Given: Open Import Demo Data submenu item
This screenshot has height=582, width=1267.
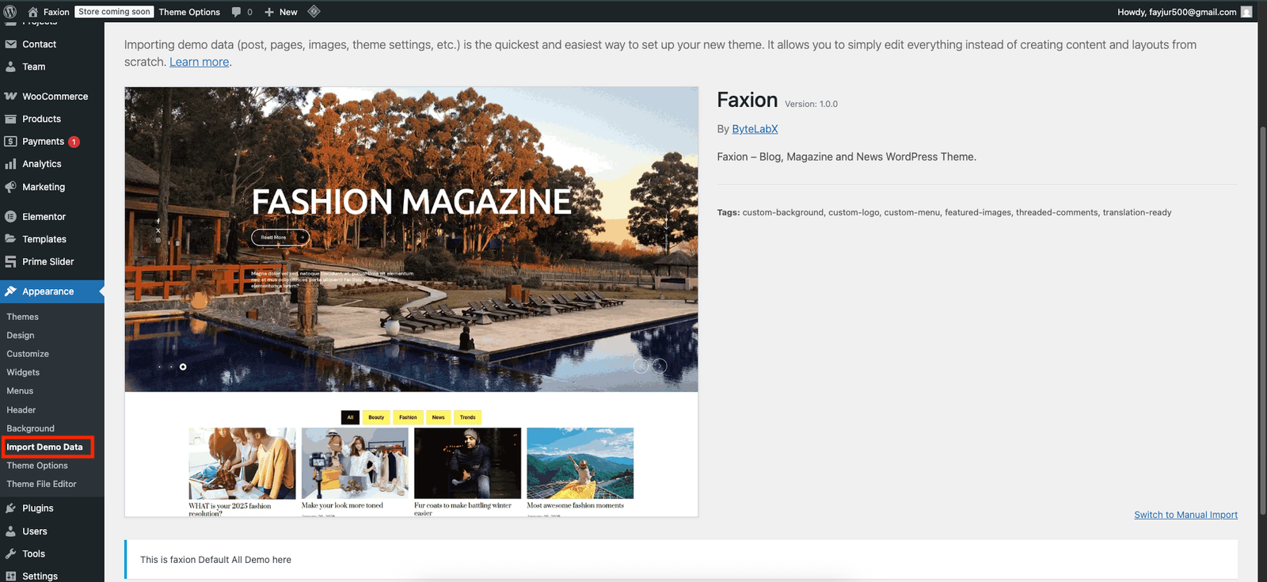Looking at the screenshot, I should click(44, 447).
